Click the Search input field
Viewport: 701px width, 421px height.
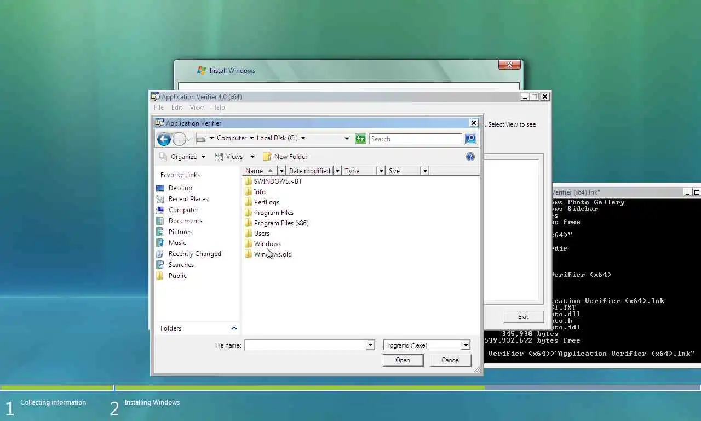pos(416,139)
